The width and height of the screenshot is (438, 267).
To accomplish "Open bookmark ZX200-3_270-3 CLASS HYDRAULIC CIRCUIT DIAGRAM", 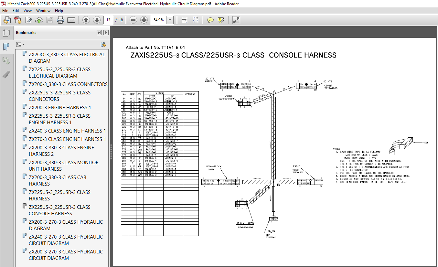I will pyautogui.click(x=66, y=255).
